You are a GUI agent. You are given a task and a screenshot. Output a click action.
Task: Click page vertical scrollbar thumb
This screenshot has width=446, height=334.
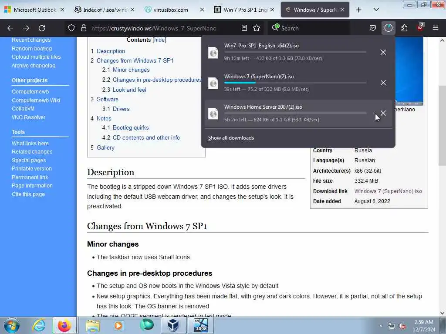click(x=442, y=125)
